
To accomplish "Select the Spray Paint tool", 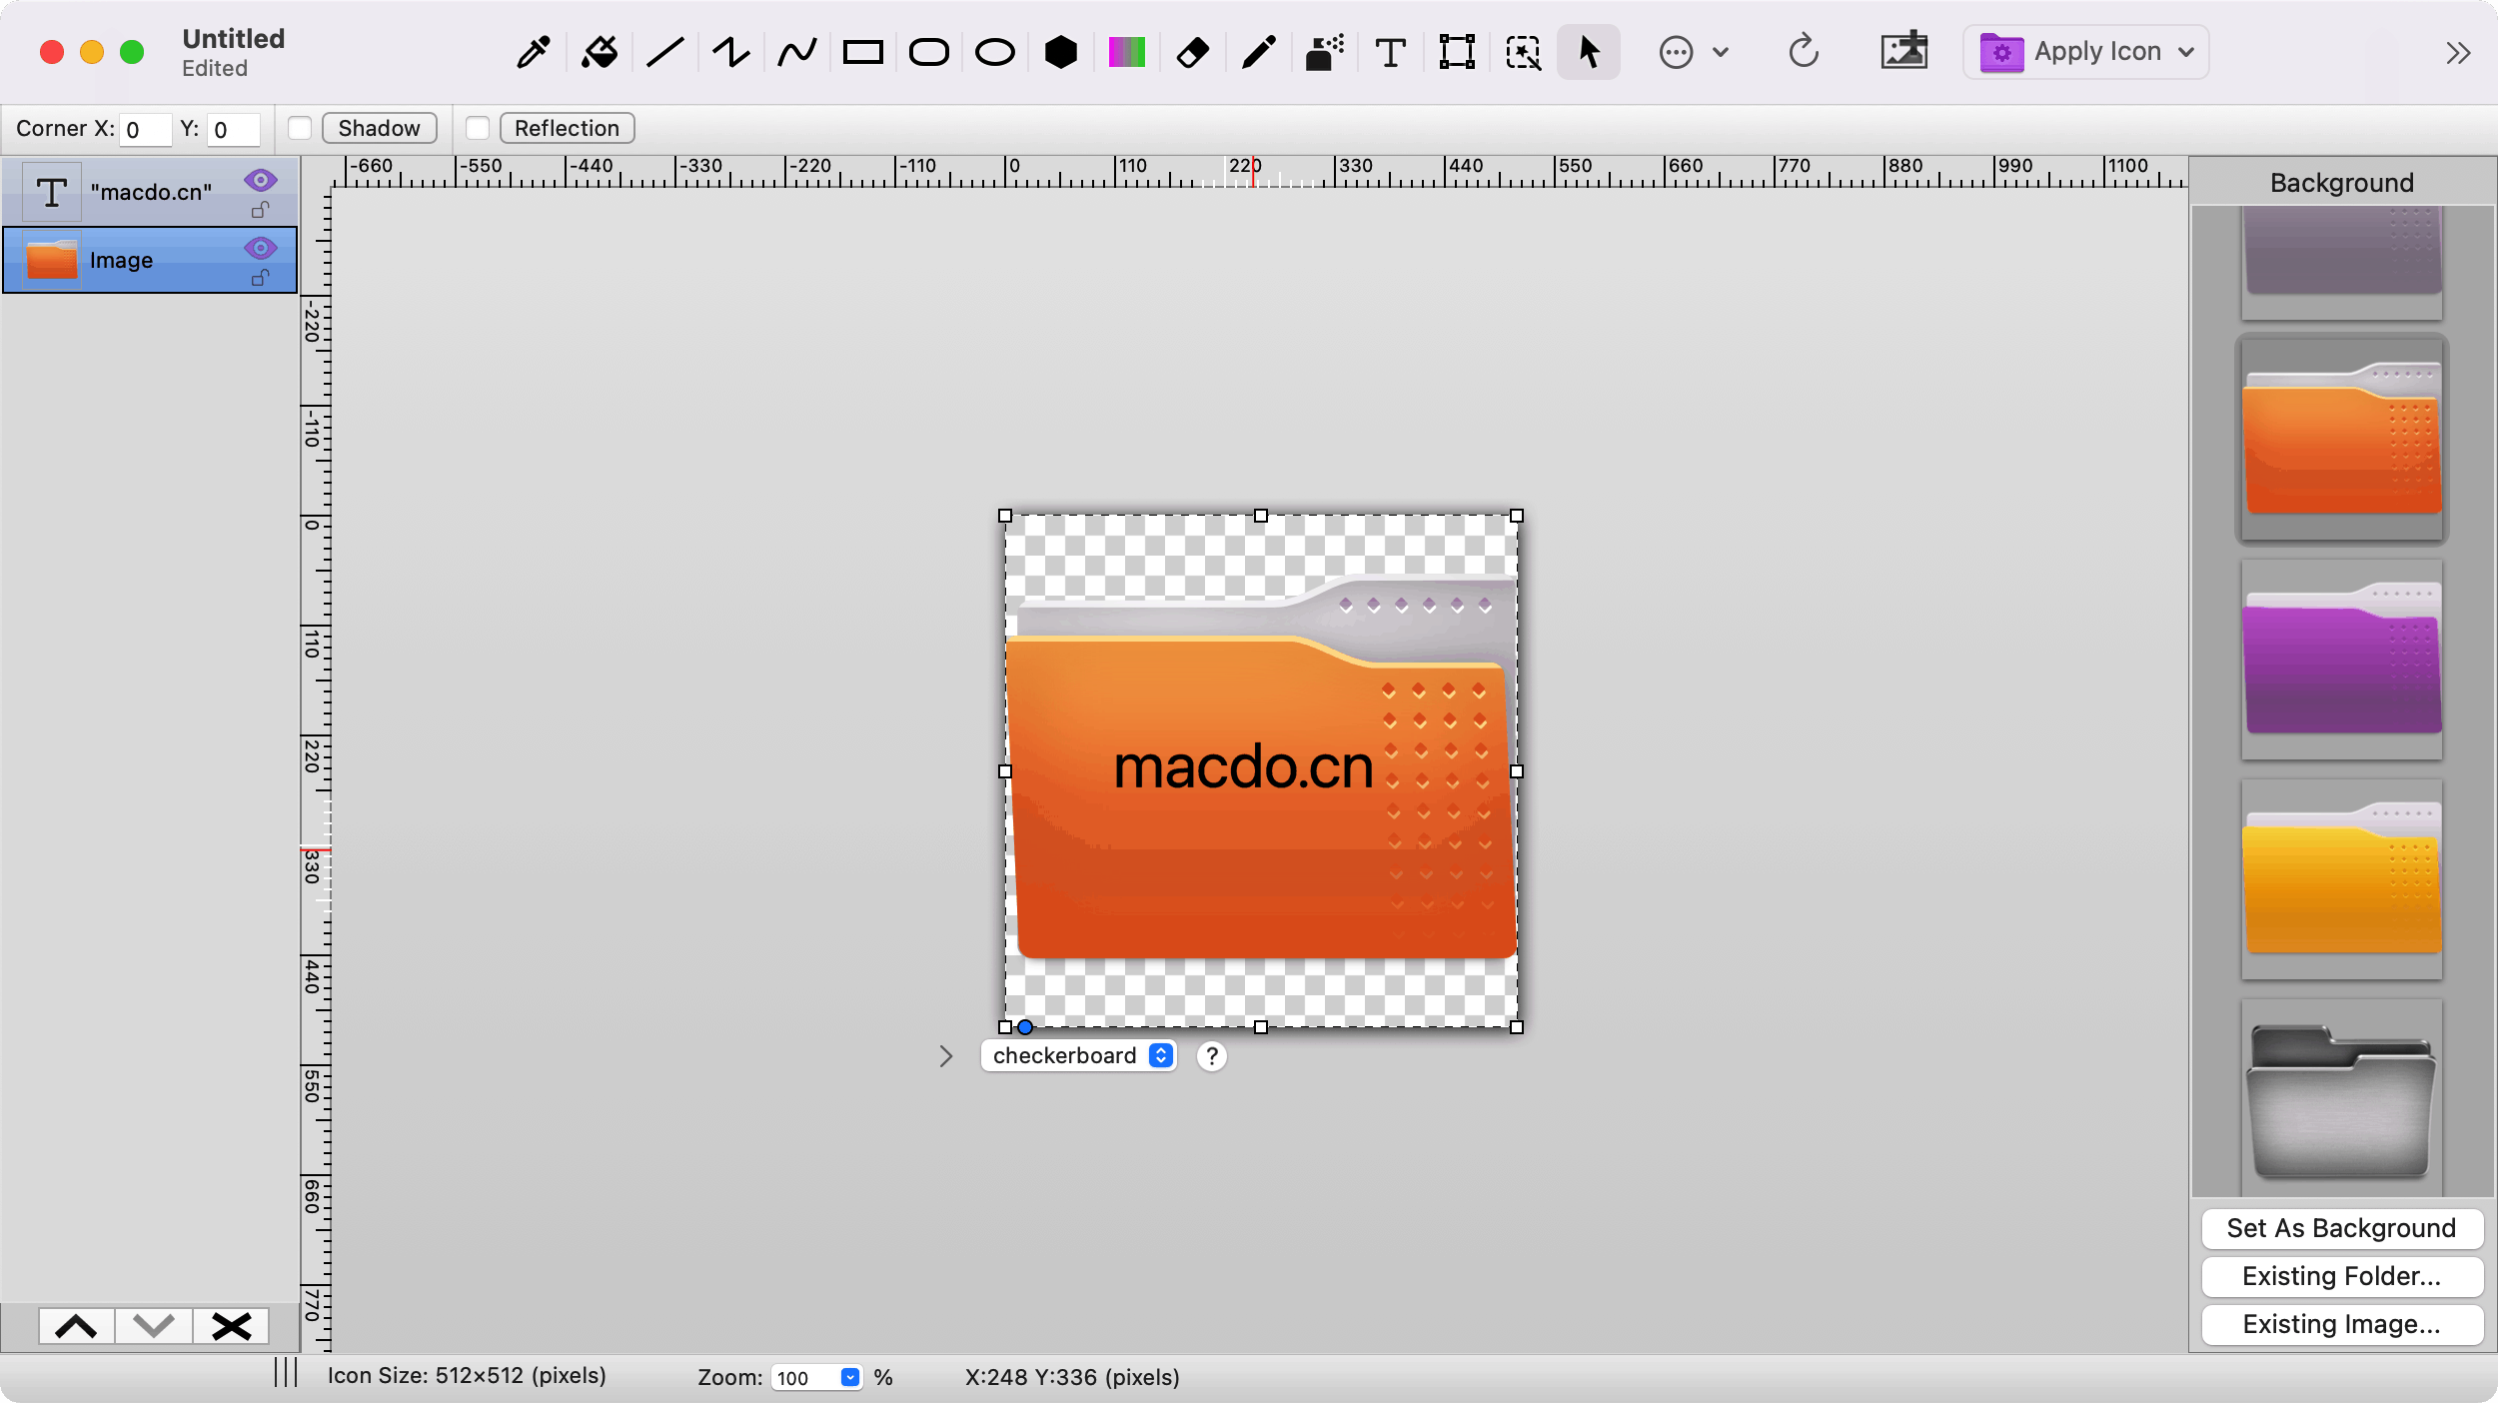I will point(1323,51).
